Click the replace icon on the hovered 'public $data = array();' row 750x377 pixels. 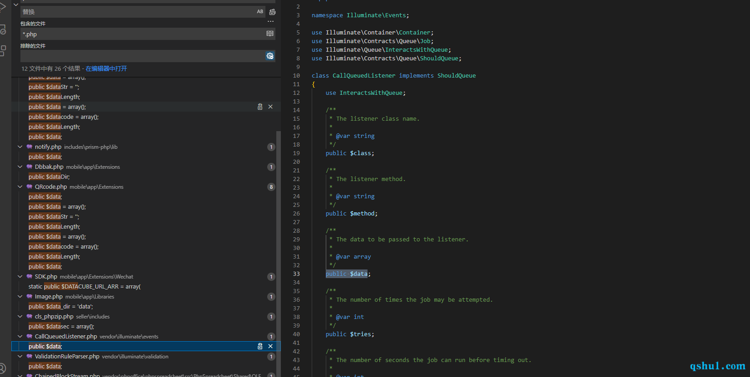pos(260,107)
